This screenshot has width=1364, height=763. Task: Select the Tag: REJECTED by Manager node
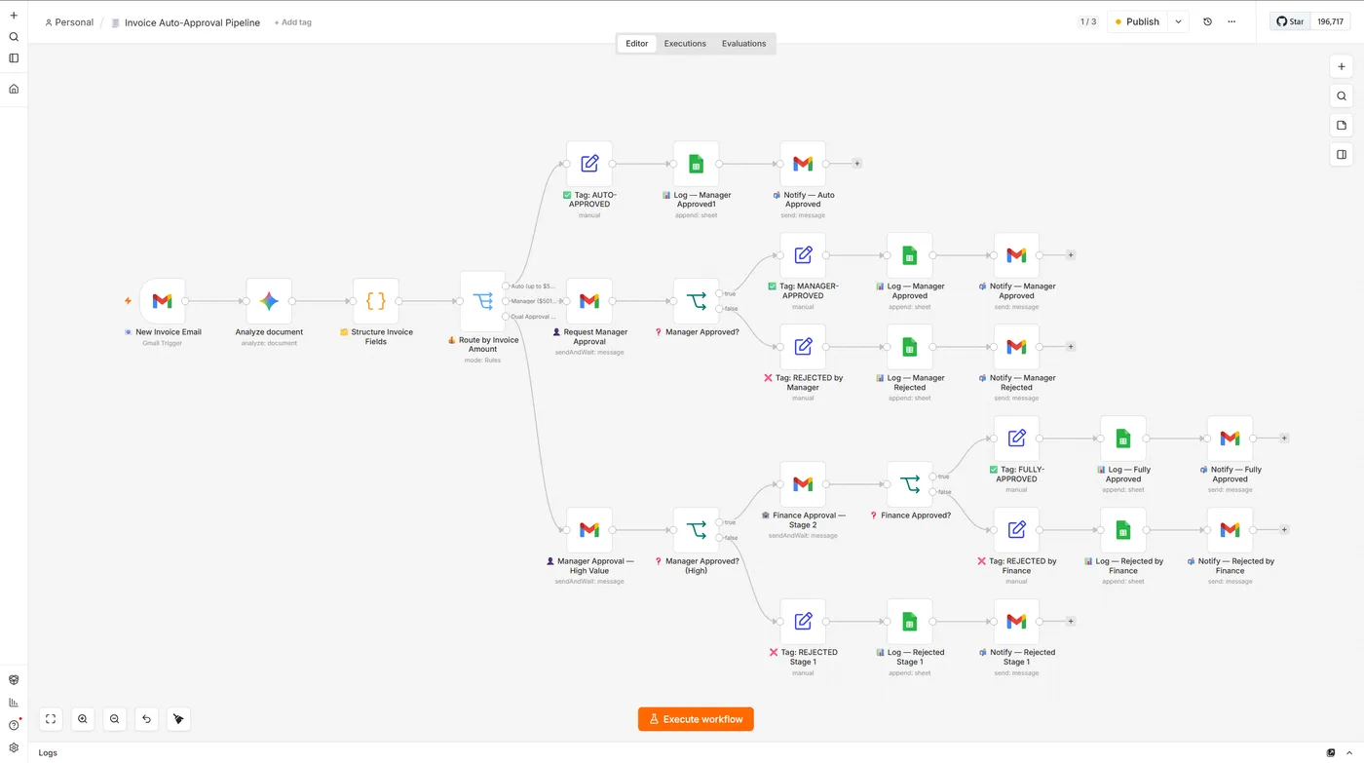tap(803, 347)
